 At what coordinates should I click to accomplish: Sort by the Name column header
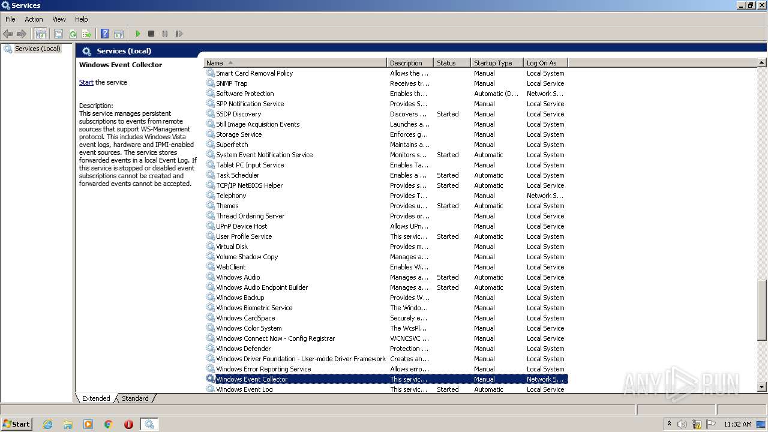click(295, 63)
